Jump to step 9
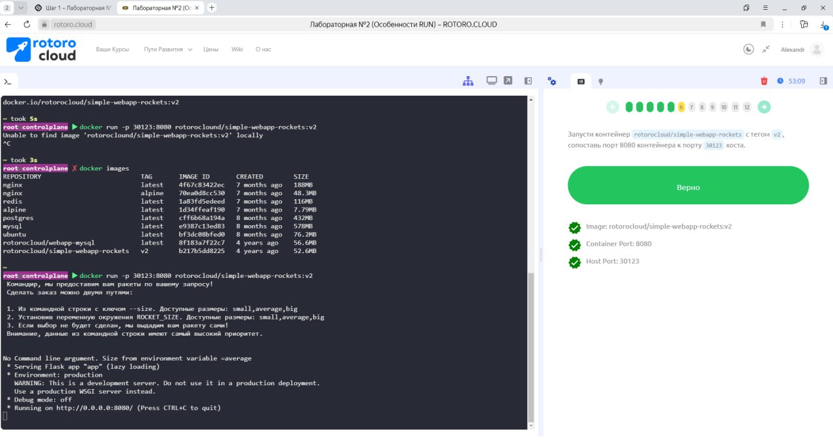 point(713,107)
